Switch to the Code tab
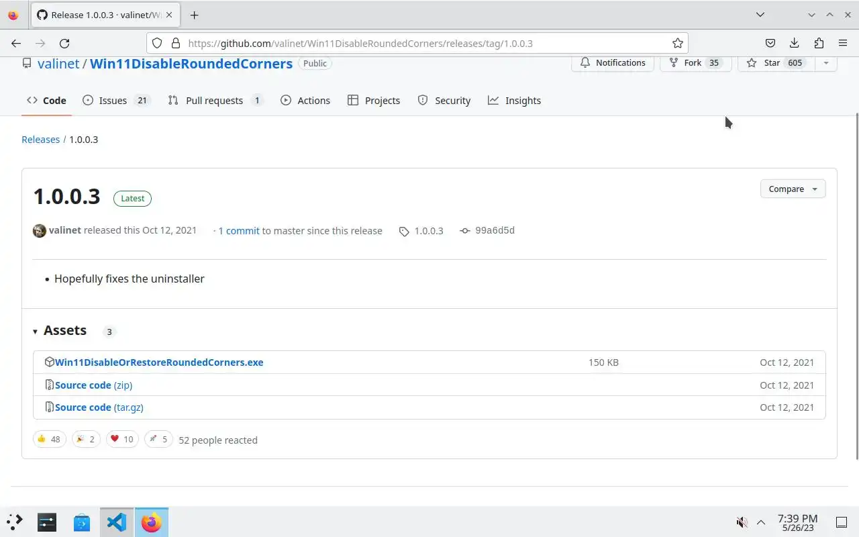This screenshot has width=859, height=537. tap(46, 100)
